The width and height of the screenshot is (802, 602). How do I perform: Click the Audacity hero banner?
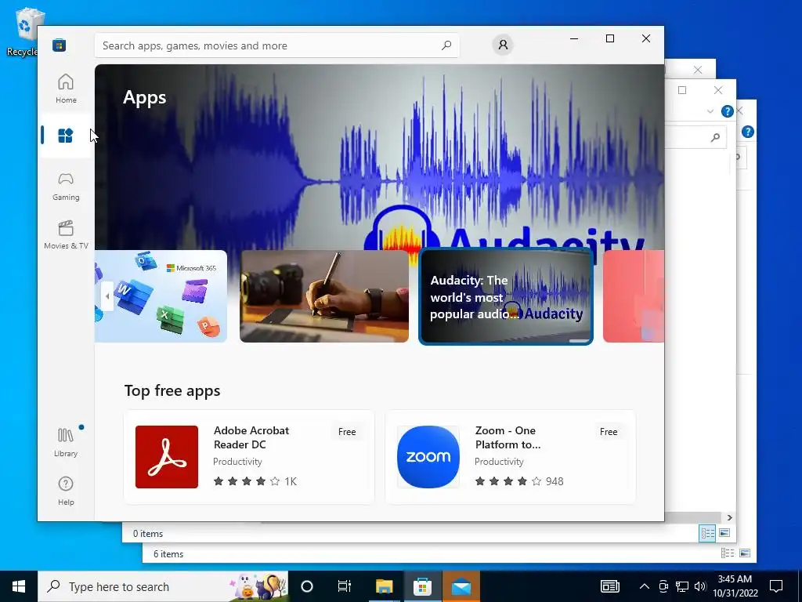[x=379, y=157]
